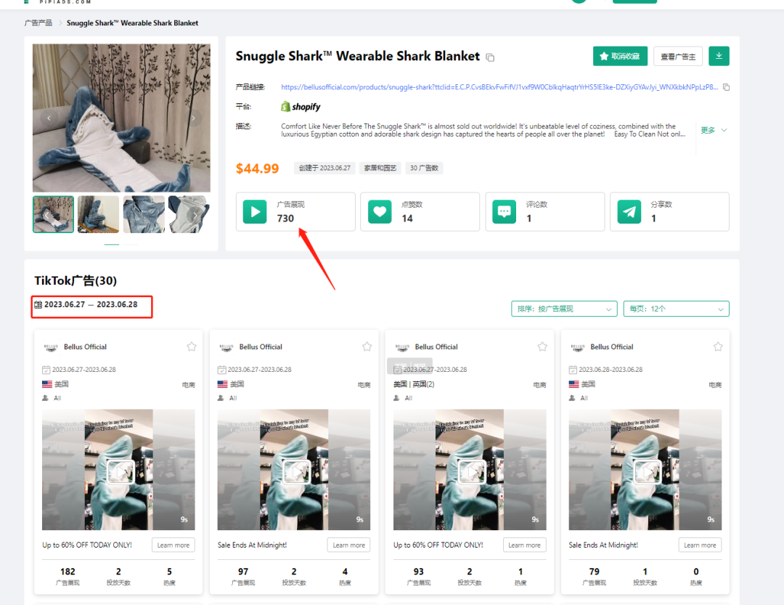Favorite the ad with 97 impressions

click(367, 346)
